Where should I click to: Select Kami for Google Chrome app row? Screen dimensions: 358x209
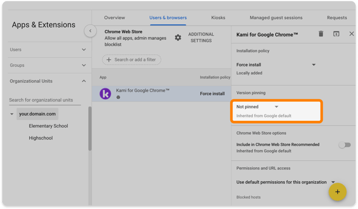pos(161,94)
